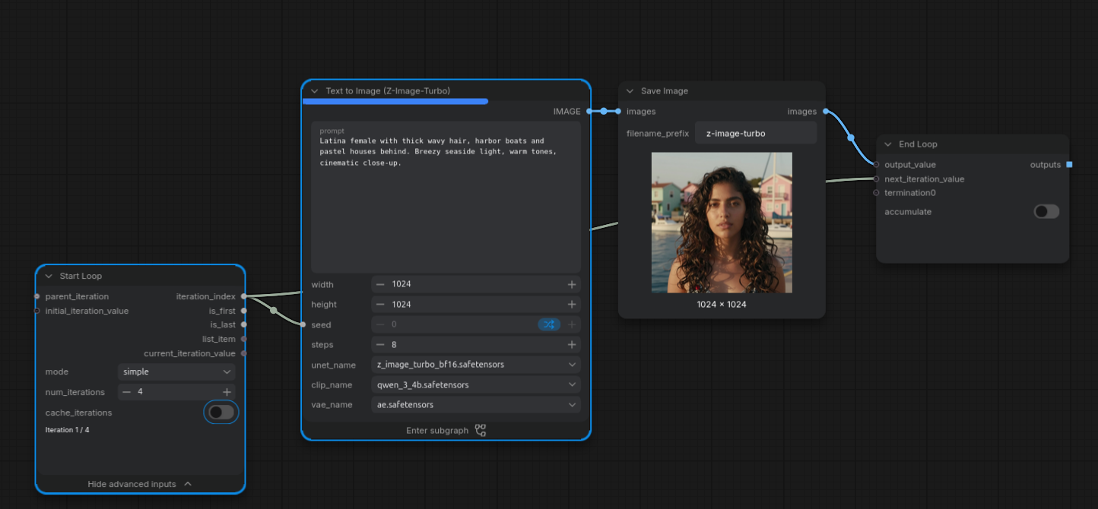This screenshot has height=509, width=1098.
Task: Click Hide advanced inputs
Action: 140,484
